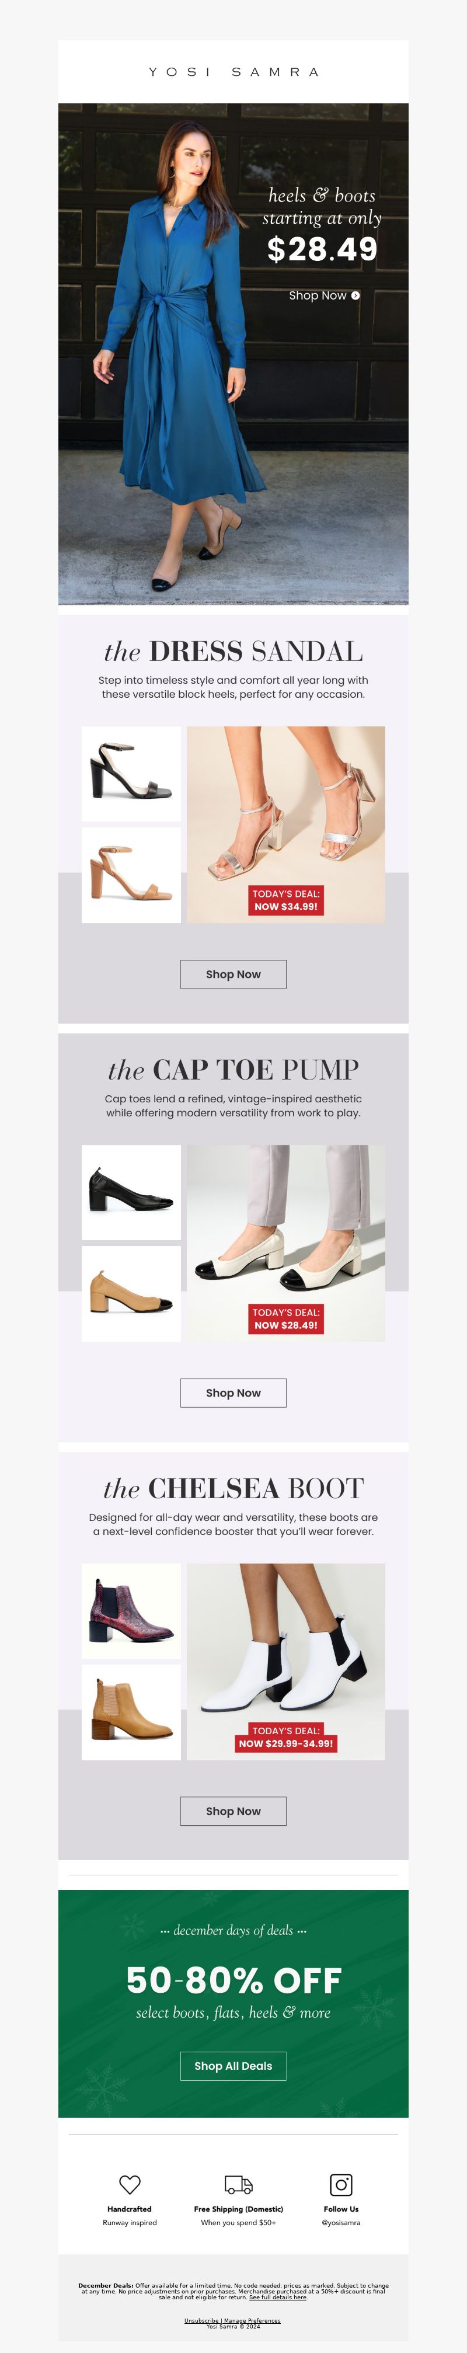Click the delivery truck Free Shipping icon
The height and width of the screenshot is (2353, 467).
pos(239,2184)
